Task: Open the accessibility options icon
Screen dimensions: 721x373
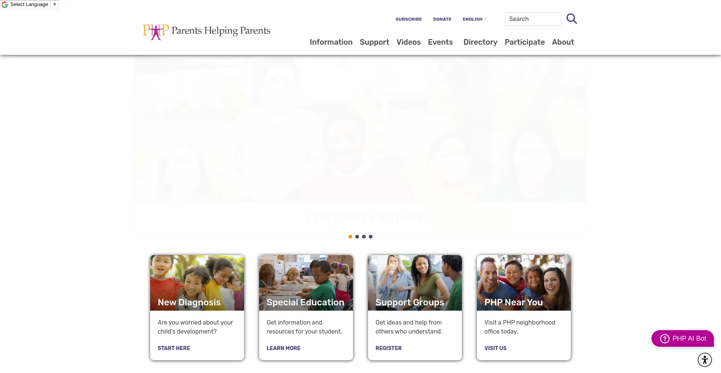Action: click(704, 360)
